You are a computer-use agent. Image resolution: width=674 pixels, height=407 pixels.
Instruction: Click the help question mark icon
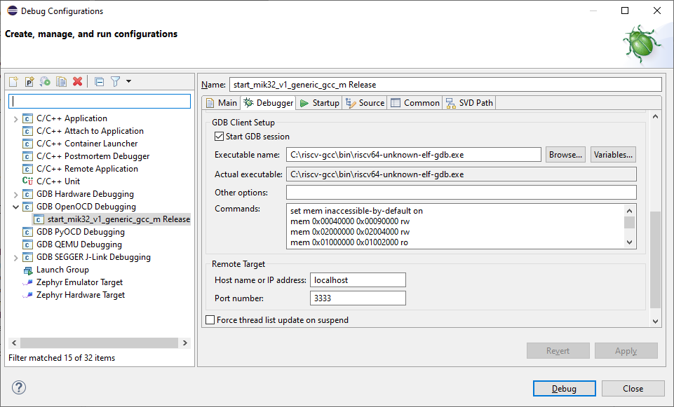(x=19, y=388)
